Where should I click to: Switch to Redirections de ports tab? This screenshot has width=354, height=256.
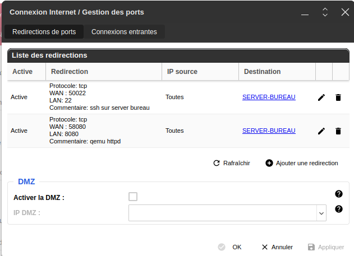[x=44, y=32]
